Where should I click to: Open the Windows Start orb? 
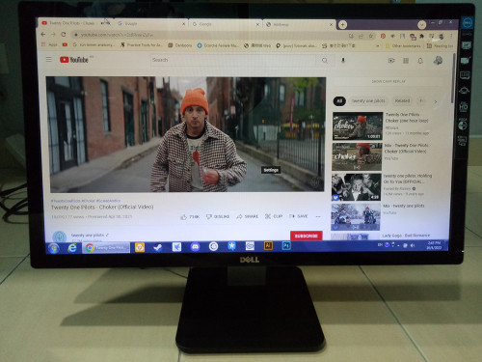[x=53, y=248]
